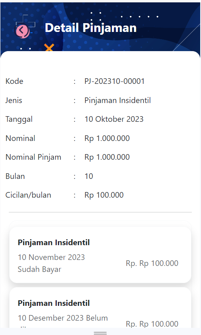
Task: Click the orange X decoration in header
Action: 49,48
